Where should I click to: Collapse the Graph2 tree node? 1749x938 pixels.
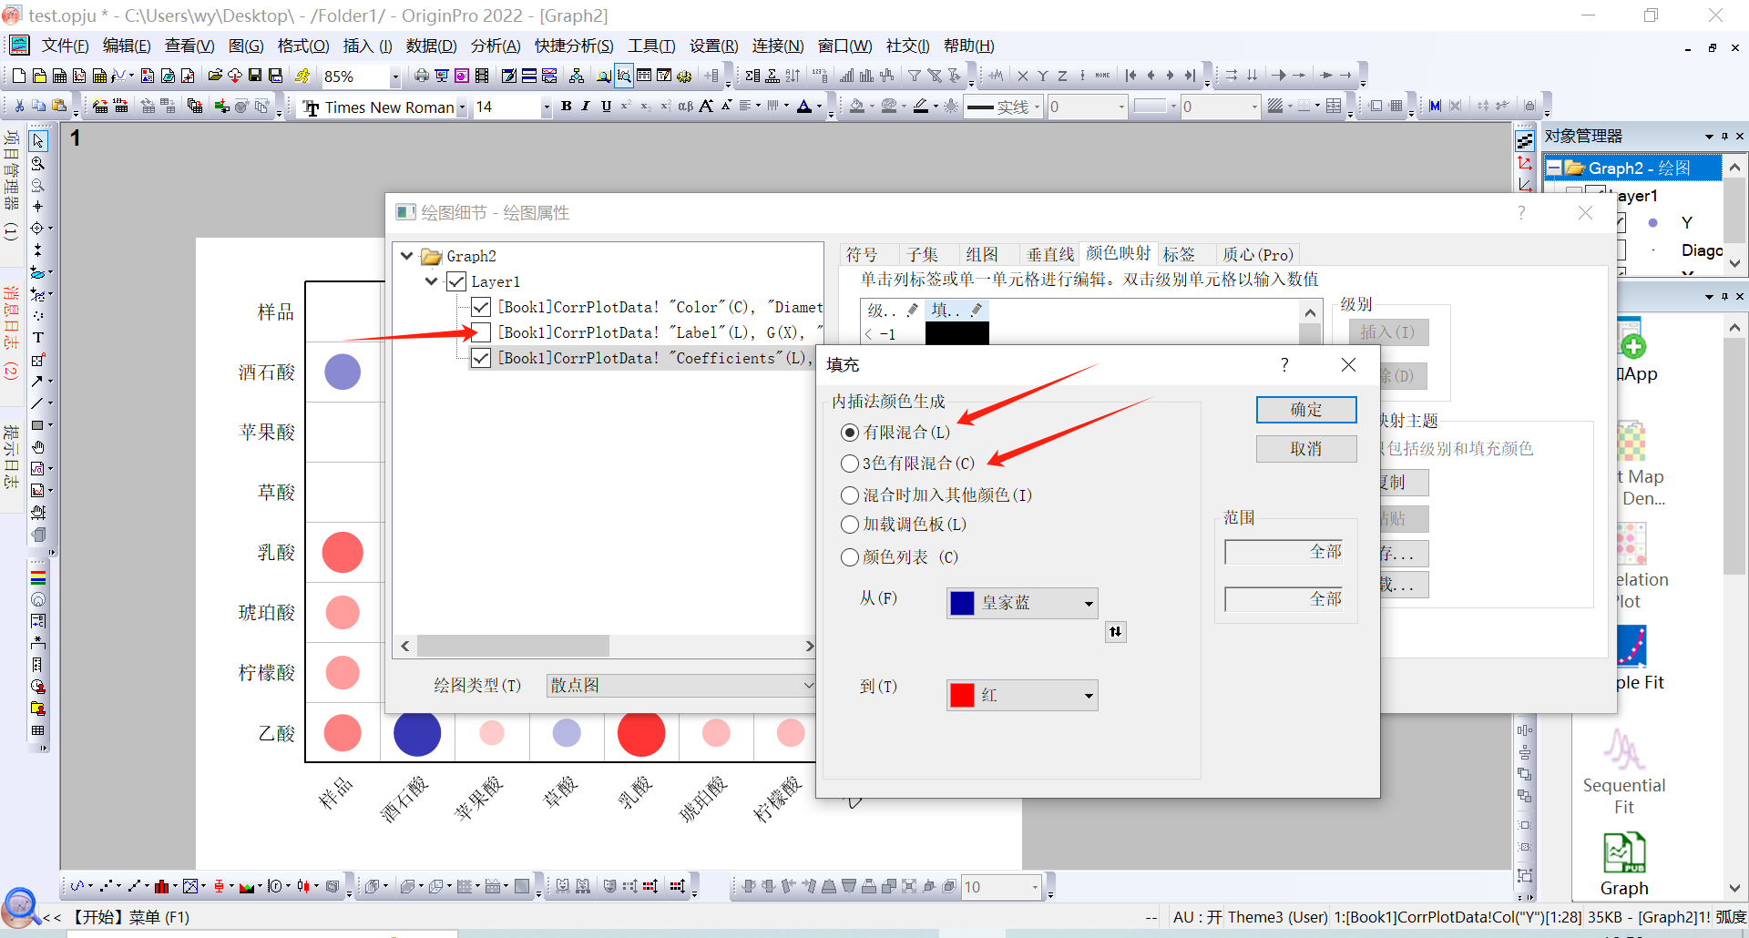click(407, 256)
